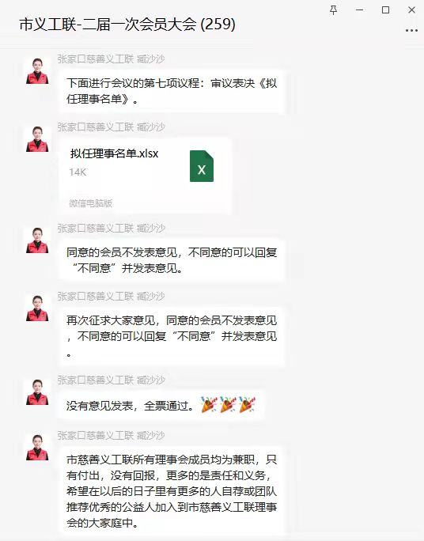Viewport: 424px width, 541px height.
Task: Click avatar beside the 第七项议程 message
Action: pyautogui.click(x=37, y=71)
